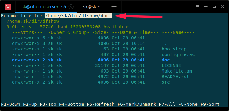Click the F5-Refresh function key label
229x111 pixels.
pos(101,105)
